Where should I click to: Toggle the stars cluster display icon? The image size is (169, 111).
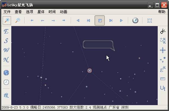(x=163, y=41)
